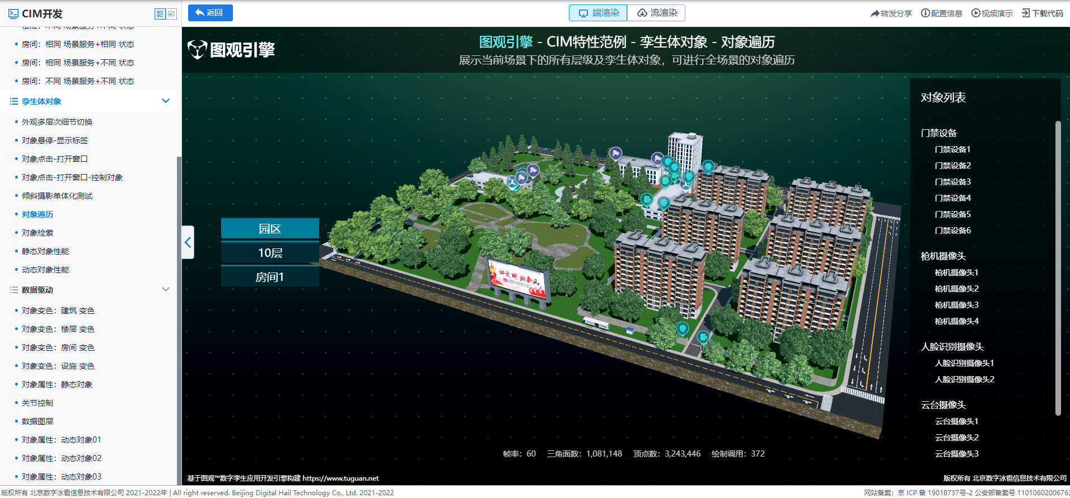
Task: Click the 枪机摄像头 category header
Action: [943, 256]
